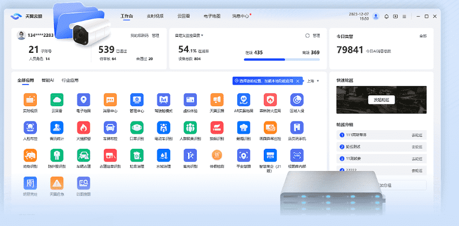The height and width of the screenshot is (226, 459).
Task: Open the 客流统计 app icon
Action: (x=57, y=128)
